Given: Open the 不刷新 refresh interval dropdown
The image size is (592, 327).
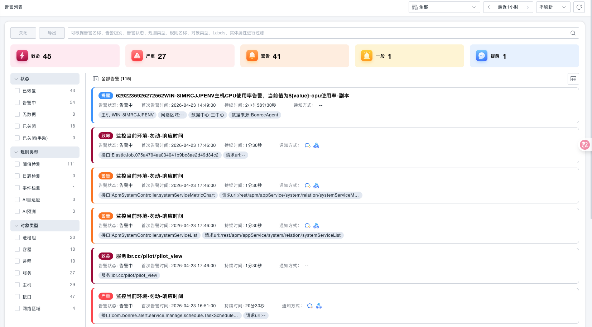Looking at the screenshot, I should tap(553, 7).
